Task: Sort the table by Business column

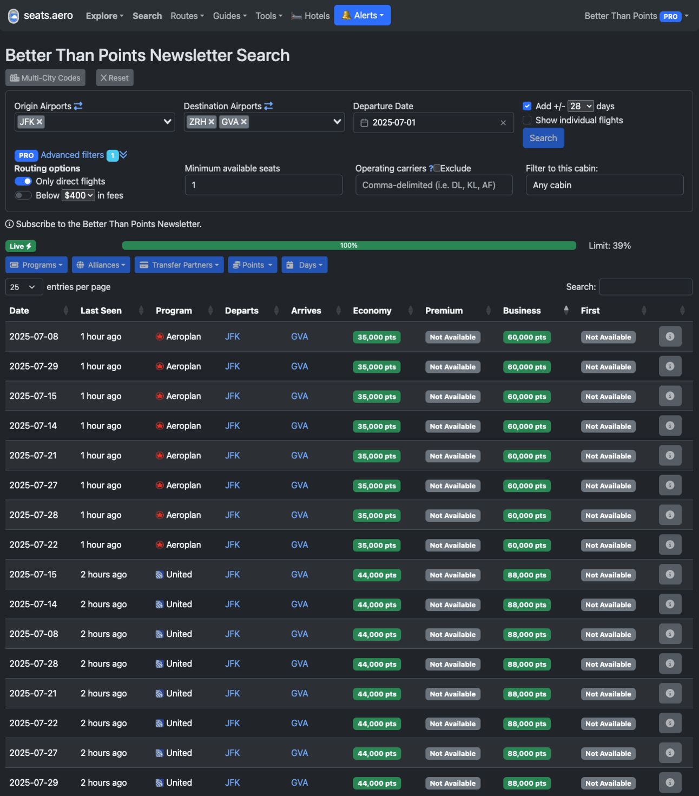Action: point(536,311)
